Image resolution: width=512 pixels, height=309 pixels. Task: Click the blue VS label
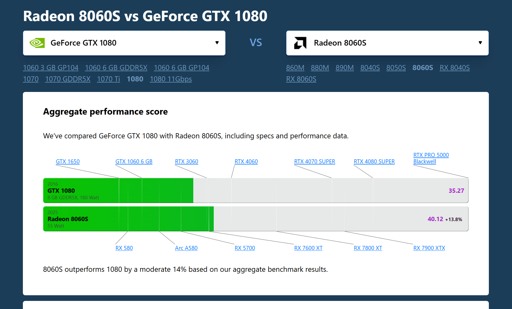[x=256, y=43]
